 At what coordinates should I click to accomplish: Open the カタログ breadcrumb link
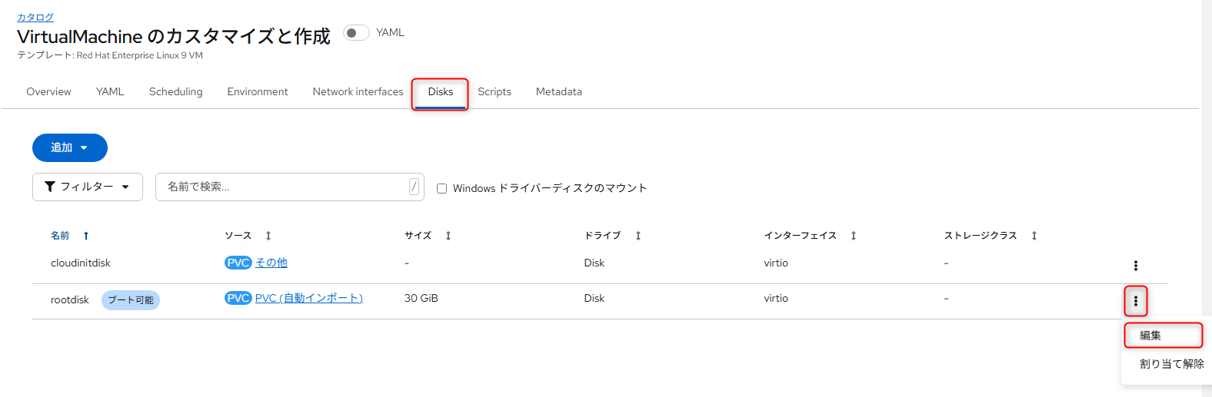click(35, 17)
